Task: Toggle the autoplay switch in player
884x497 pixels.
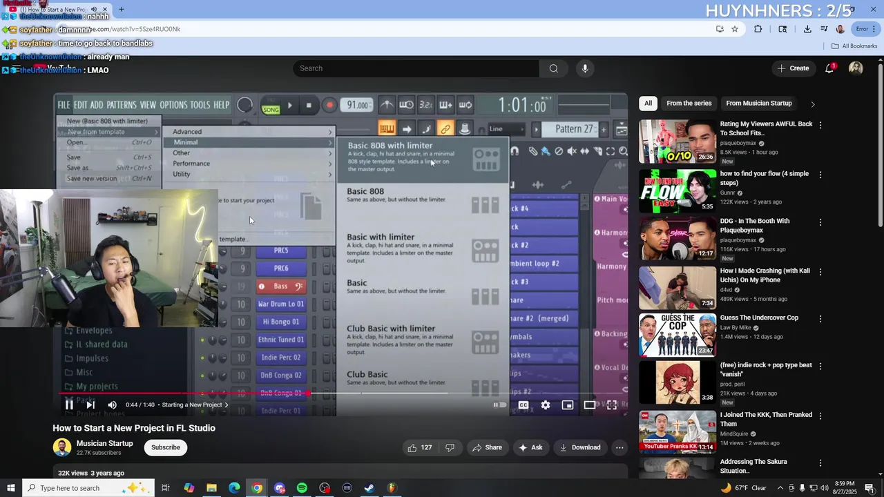Action: coord(499,405)
